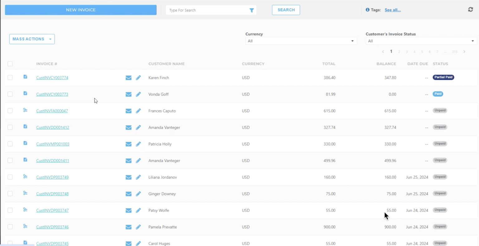Click envelope icon for Pamela Prevatte's invoice
Viewport: 479px width, 246px height.
(128, 227)
